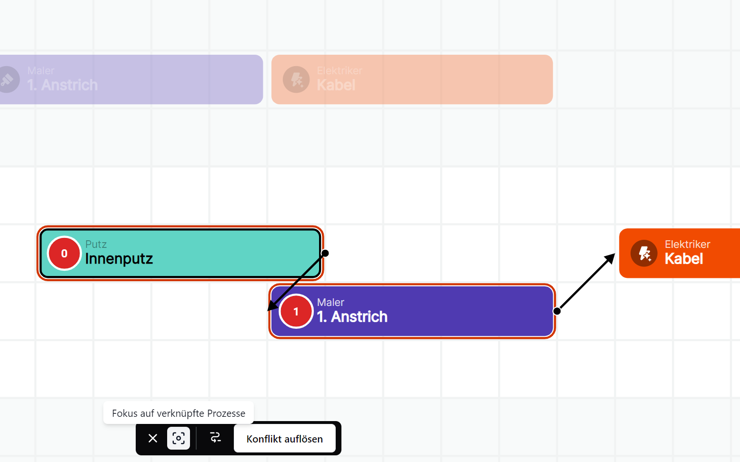The image size is (740, 462).
Task: Click the faded 1. Anstrich title in top row
Action: pos(62,85)
